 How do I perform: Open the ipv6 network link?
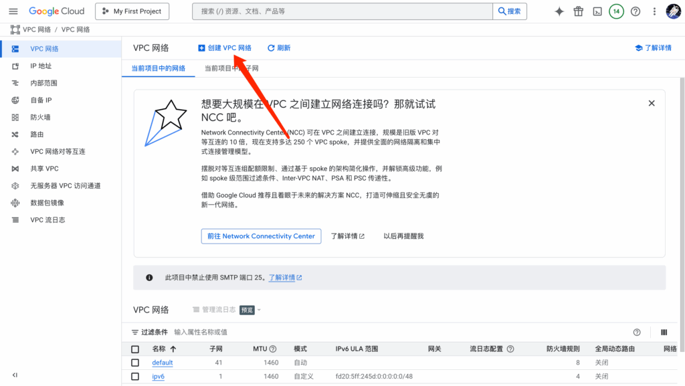pyautogui.click(x=158, y=377)
